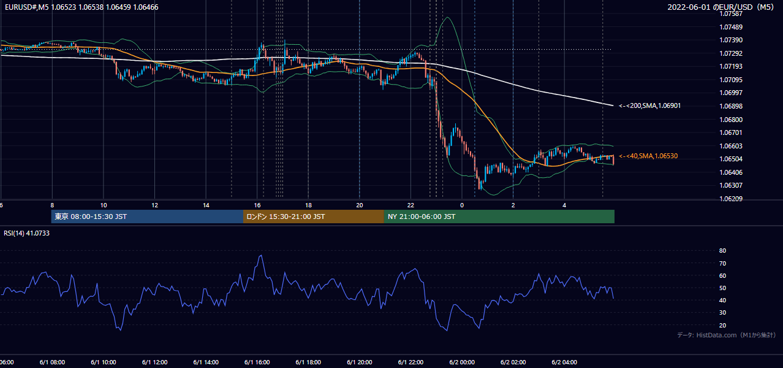Click the EURUSD#,M5 price header text
This screenshot has width=783, height=368.
(x=80, y=7)
